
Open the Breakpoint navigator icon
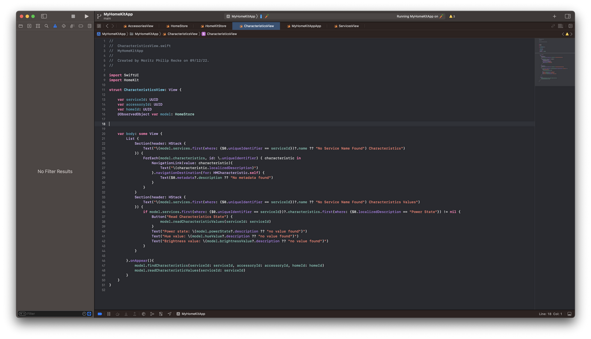click(80, 26)
